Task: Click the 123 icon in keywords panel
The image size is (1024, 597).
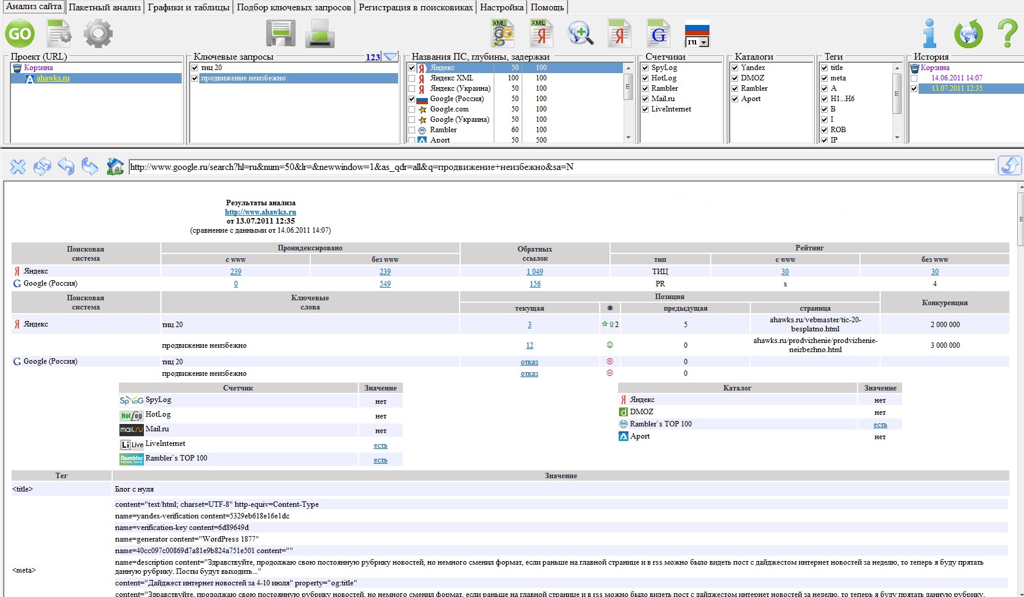Action: pos(373,57)
